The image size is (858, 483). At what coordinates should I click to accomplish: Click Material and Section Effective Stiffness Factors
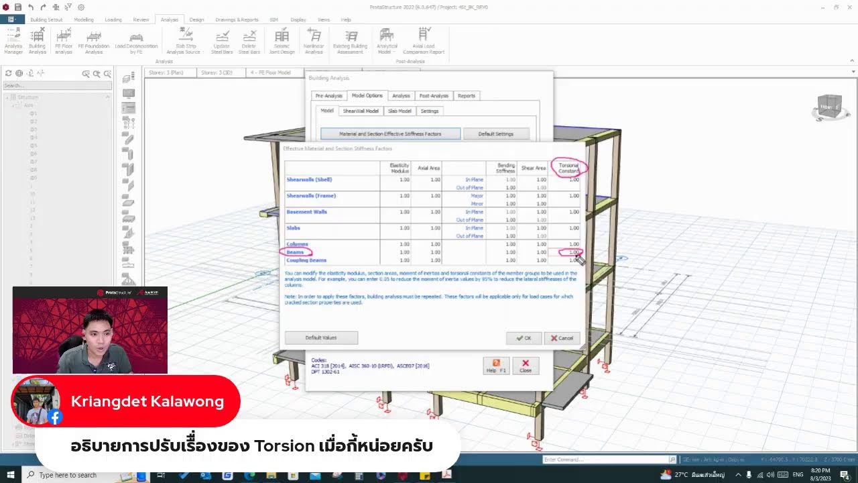390,134
